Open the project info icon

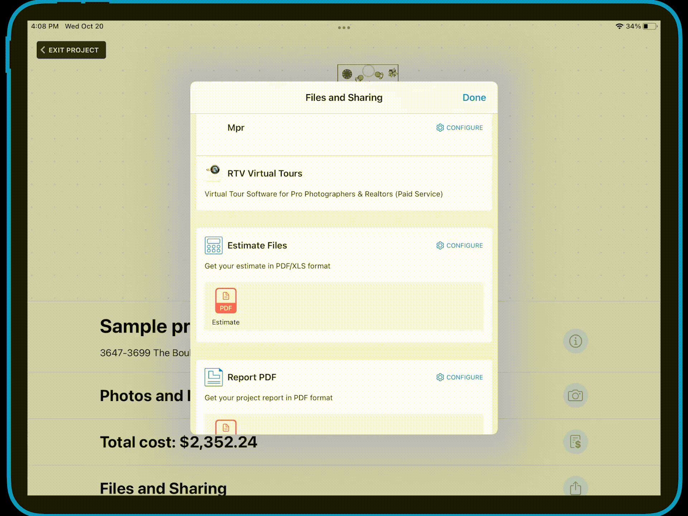575,341
